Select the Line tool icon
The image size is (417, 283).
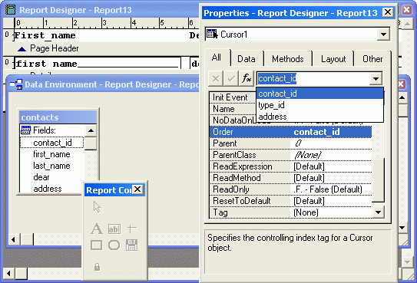132,229
